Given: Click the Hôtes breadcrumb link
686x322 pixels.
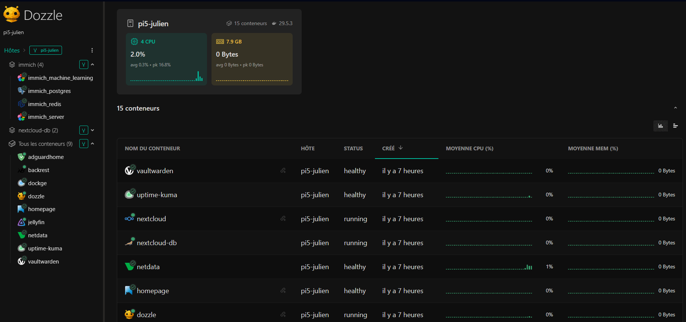Looking at the screenshot, I should coord(12,50).
